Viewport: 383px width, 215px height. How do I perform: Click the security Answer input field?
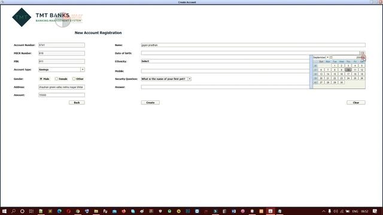click(225, 87)
